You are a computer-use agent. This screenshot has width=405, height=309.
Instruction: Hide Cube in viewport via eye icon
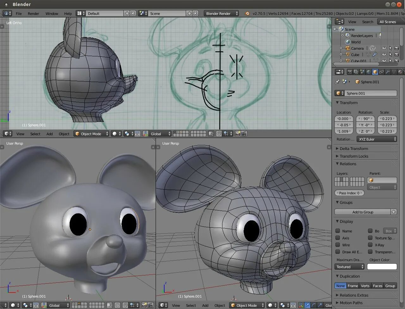pyautogui.click(x=384, y=54)
